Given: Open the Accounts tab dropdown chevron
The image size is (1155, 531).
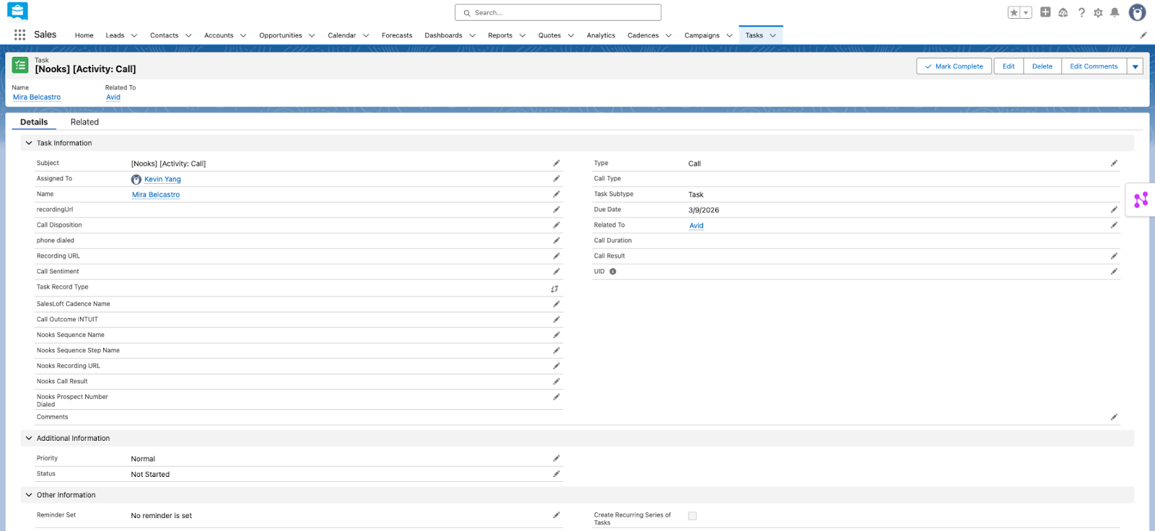Looking at the screenshot, I should 243,35.
